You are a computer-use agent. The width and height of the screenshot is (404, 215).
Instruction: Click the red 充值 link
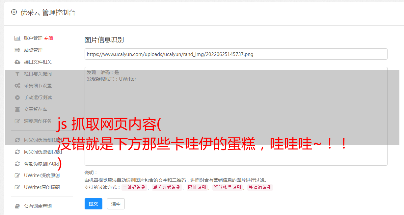point(48,38)
